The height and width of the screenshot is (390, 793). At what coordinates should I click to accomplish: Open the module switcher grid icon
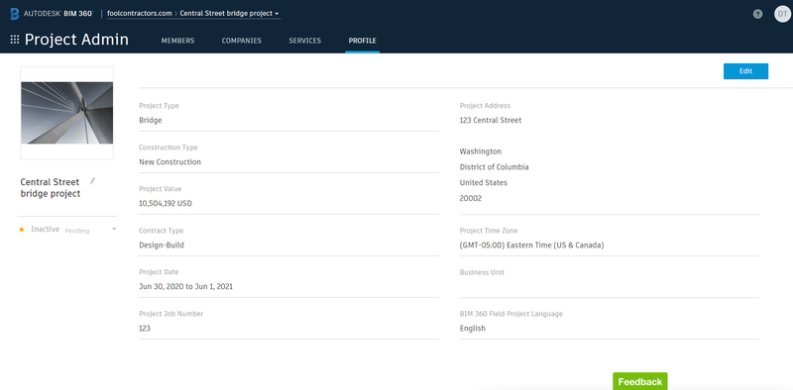(x=15, y=40)
